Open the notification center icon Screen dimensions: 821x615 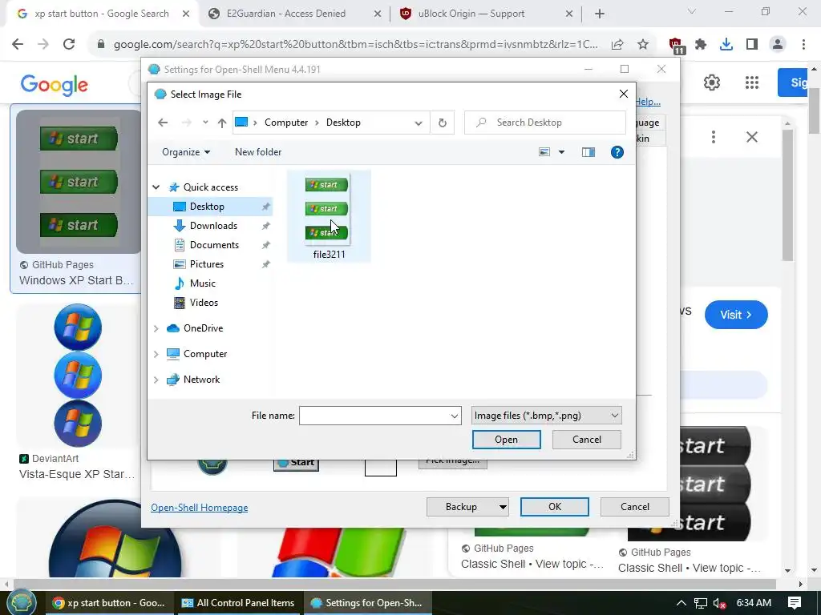pyautogui.click(x=795, y=603)
